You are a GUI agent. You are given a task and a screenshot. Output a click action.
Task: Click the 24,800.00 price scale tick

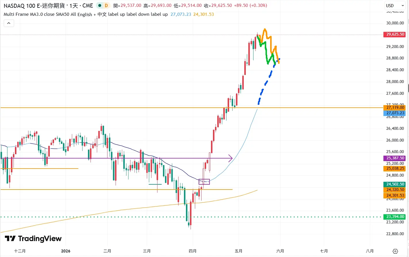tap(395, 175)
